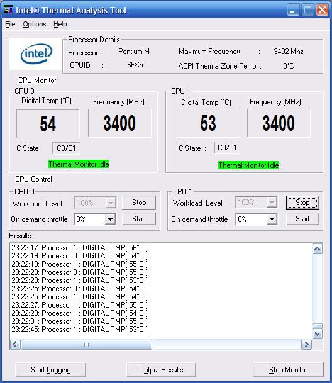Click ACPI Thermal Zone Temp value 0°C

click(x=288, y=66)
